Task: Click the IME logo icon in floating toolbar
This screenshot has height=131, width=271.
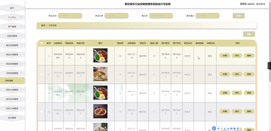Action: [x=214, y=129]
